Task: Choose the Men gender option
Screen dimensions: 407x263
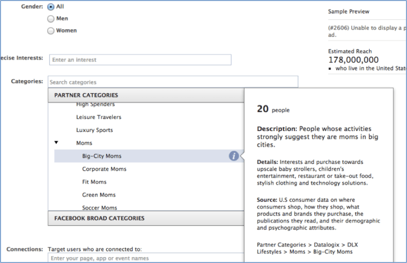Action: tap(51, 19)
